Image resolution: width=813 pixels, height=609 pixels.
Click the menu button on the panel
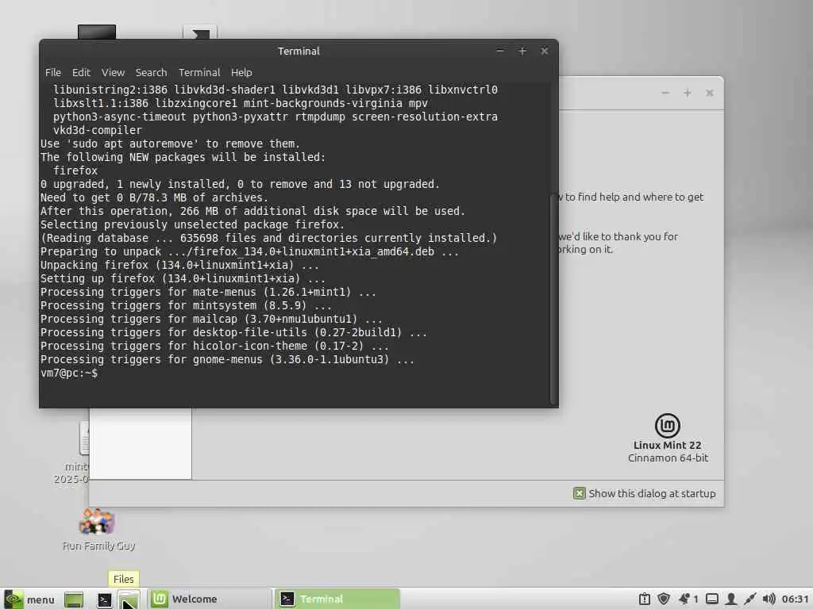point(29,599)
